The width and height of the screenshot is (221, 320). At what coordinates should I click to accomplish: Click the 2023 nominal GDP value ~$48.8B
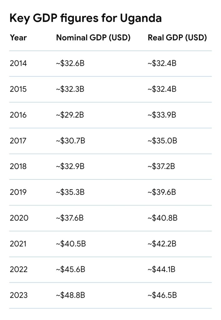tap(71, 295)
